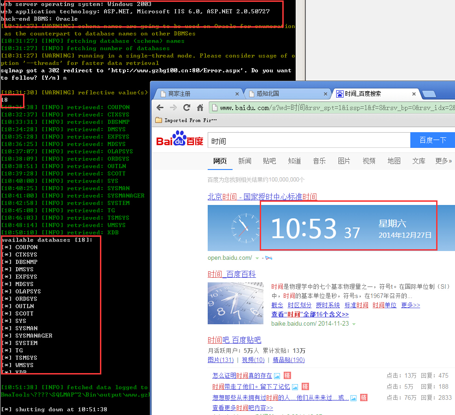Image resolution: width=455 pixels, height=415 pixels.
Task: Open the 时间_百度百科 result
Action: pyautogui.click(x=232, y=274)
